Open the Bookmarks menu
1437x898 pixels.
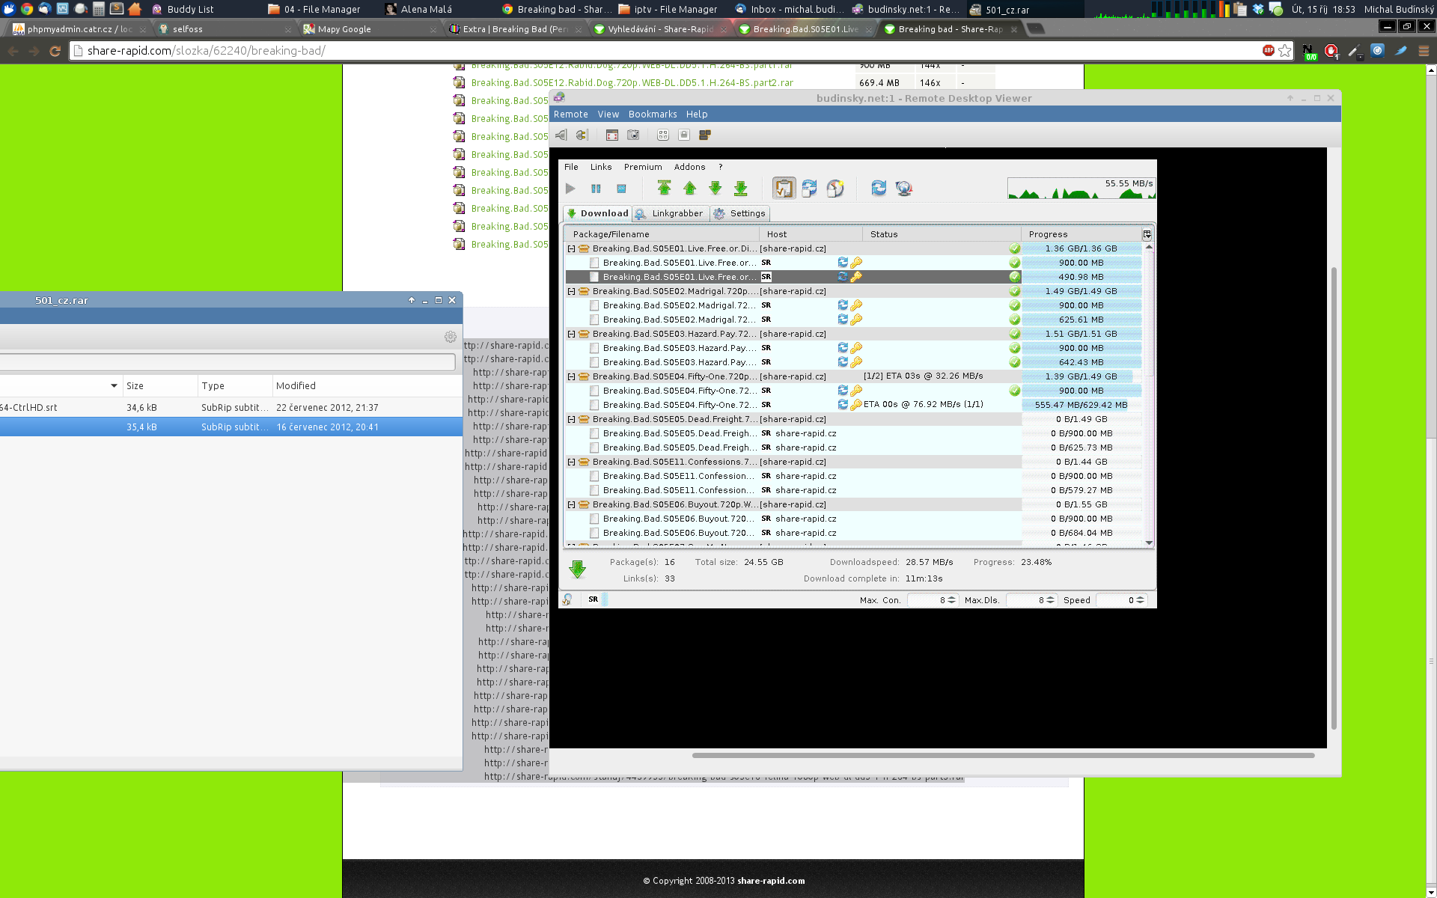[653, 114]
